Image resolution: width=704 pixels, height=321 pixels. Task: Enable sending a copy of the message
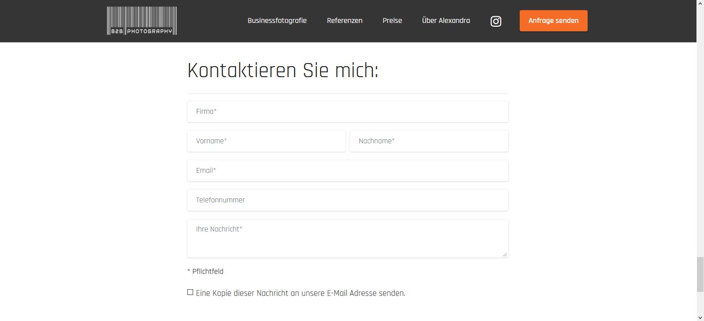pos(190,292)
